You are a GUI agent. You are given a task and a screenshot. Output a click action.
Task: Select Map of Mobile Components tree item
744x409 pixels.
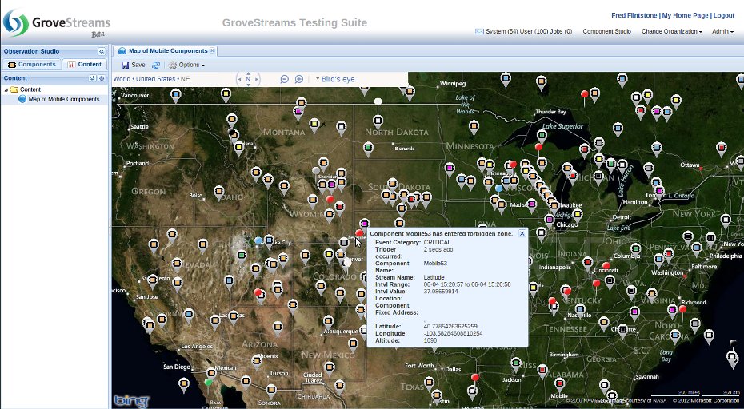[64, 100]
